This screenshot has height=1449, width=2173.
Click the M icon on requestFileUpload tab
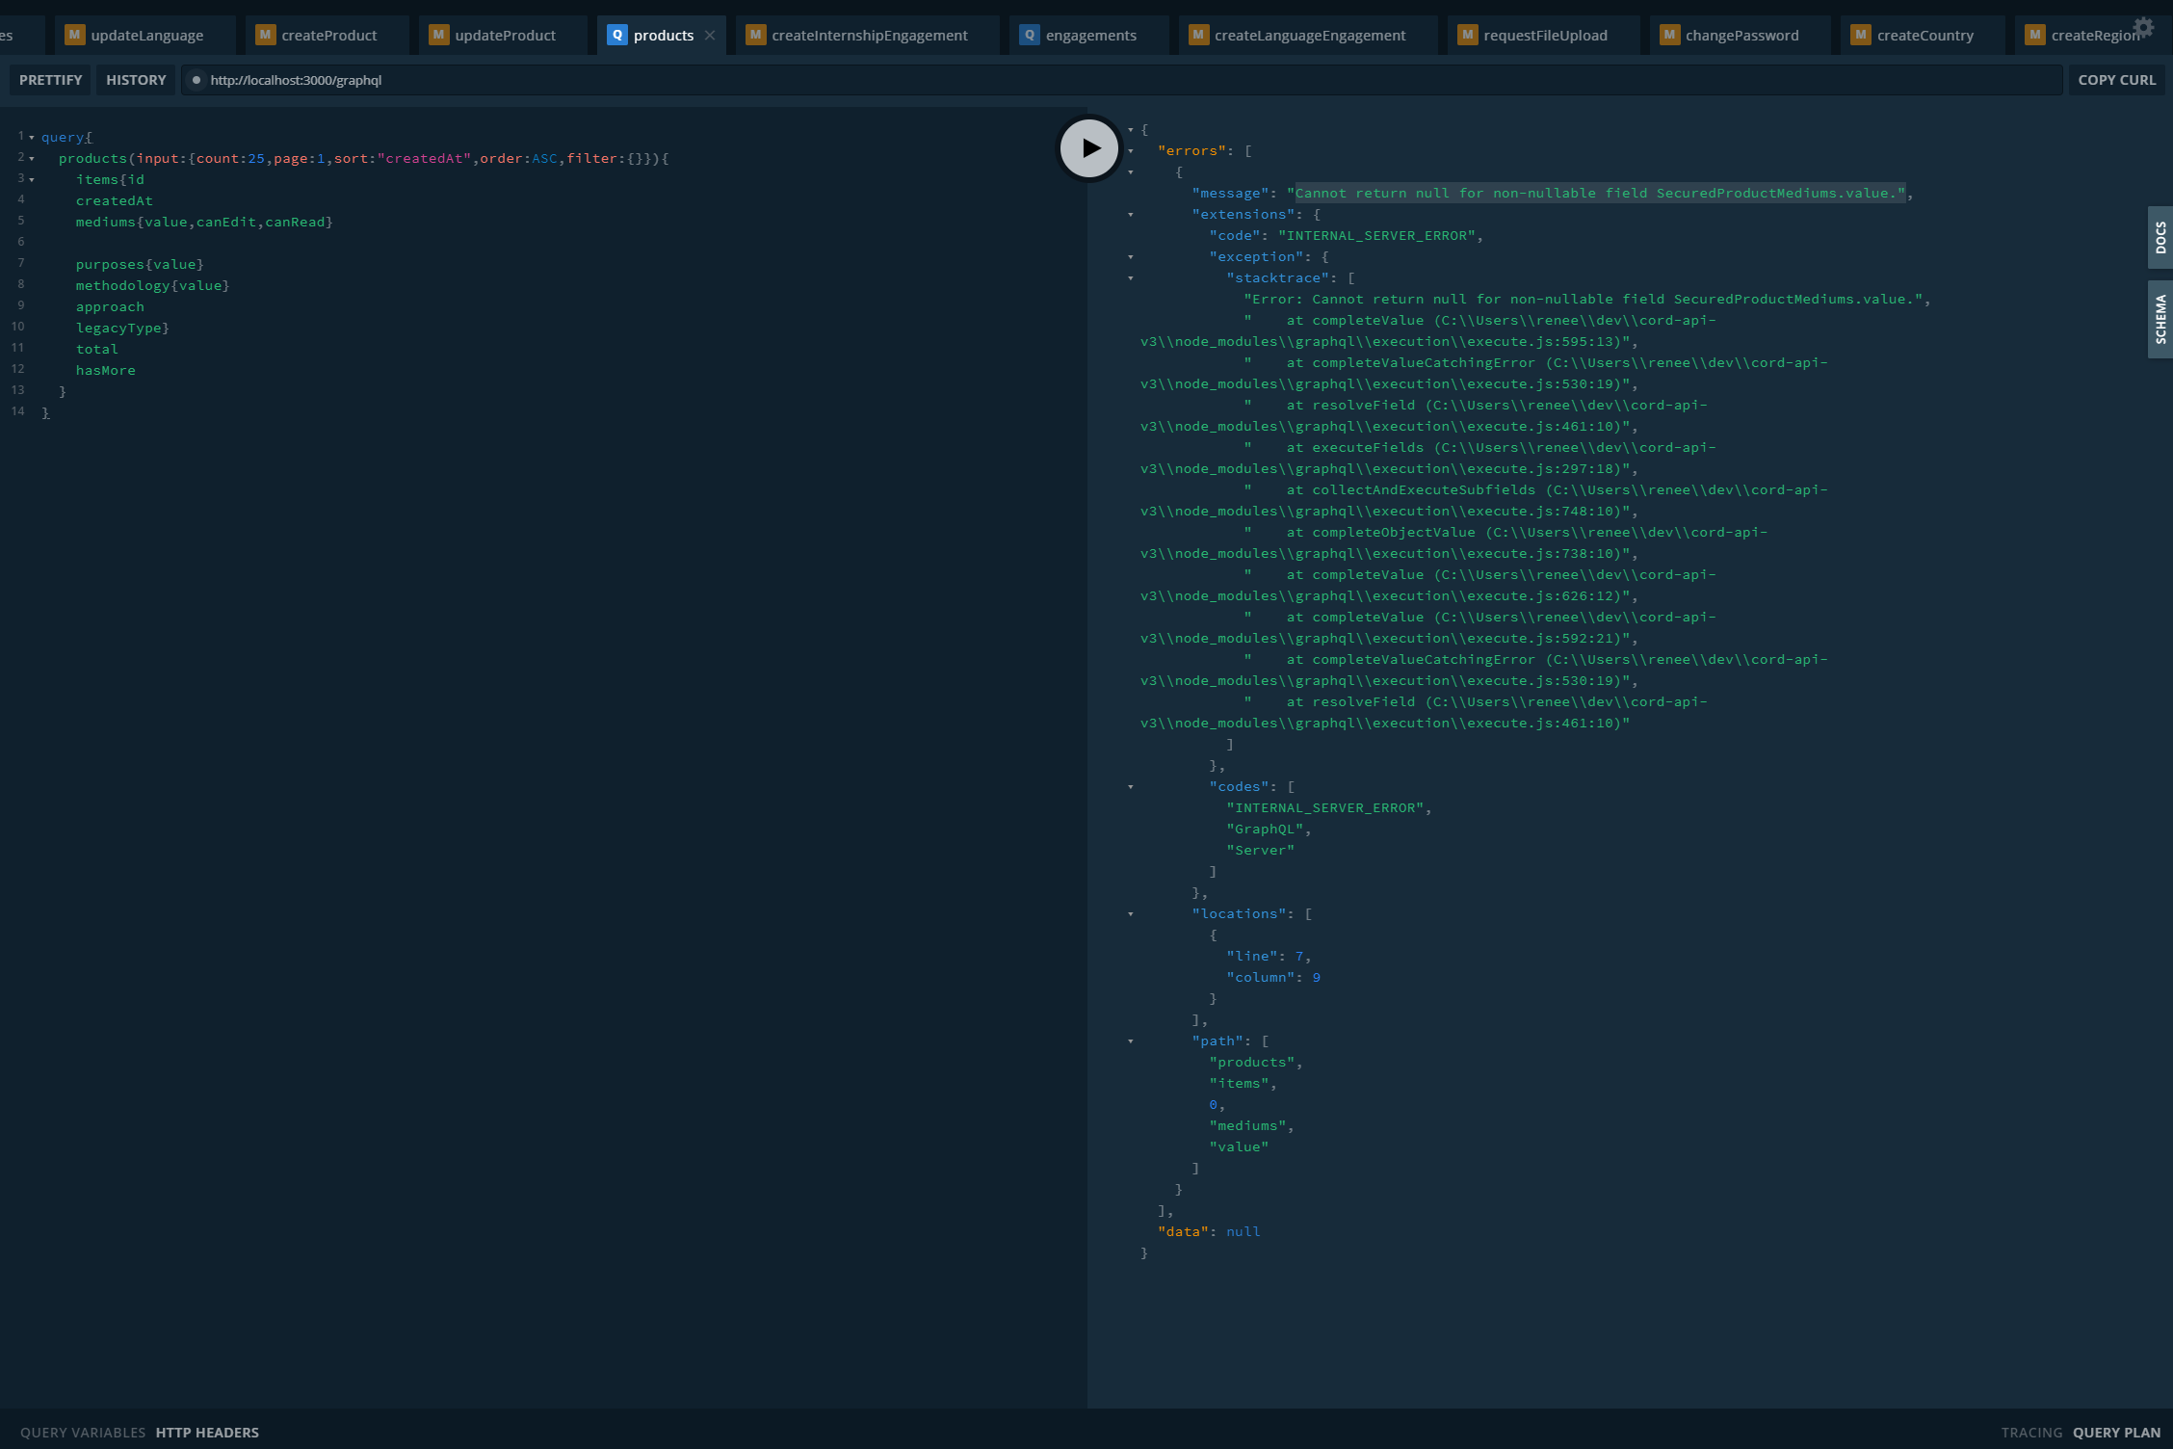(1467, 35)
